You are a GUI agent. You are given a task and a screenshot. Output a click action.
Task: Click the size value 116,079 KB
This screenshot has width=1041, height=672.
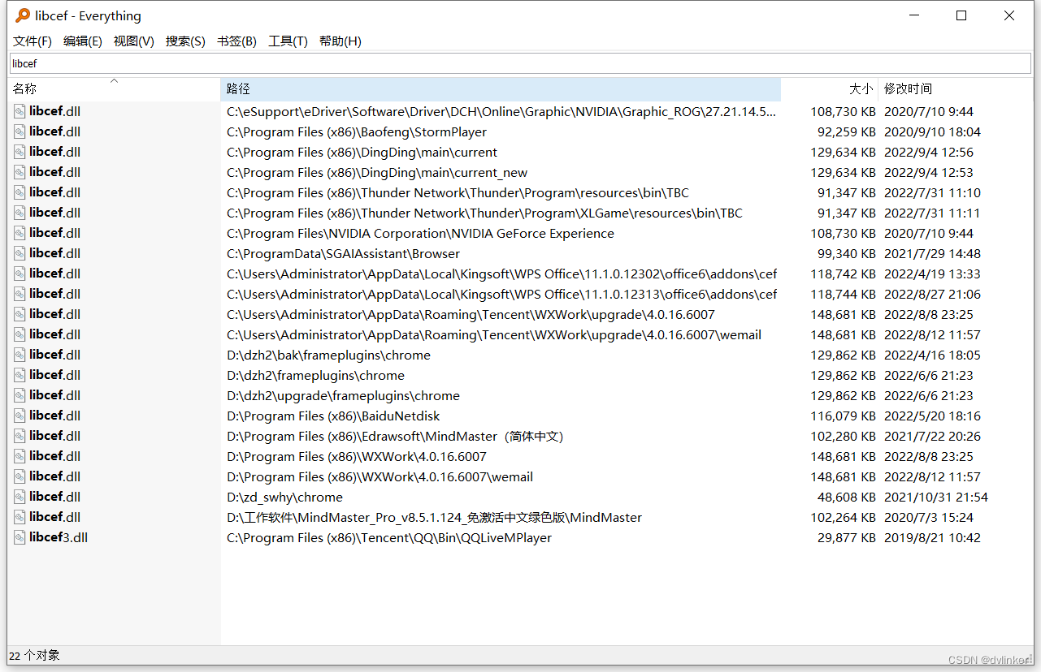(843, 416)
